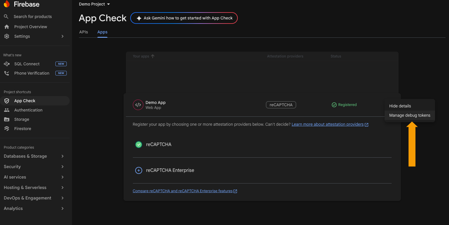Select the Apps tab
449x225 pixels.
click(102, 32)
